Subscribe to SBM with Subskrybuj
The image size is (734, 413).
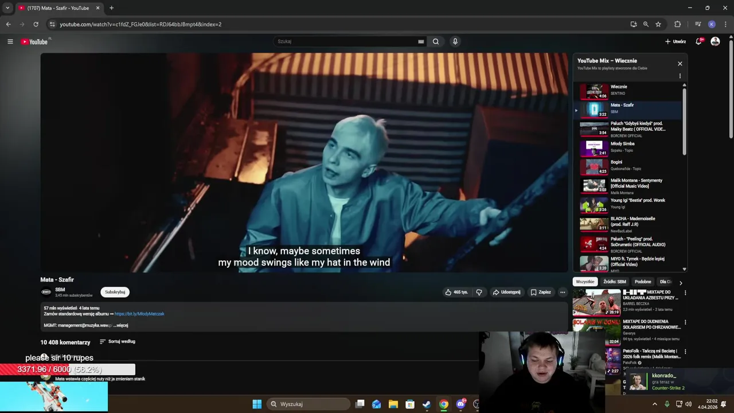pyautogui.click(x=115, y=292)
